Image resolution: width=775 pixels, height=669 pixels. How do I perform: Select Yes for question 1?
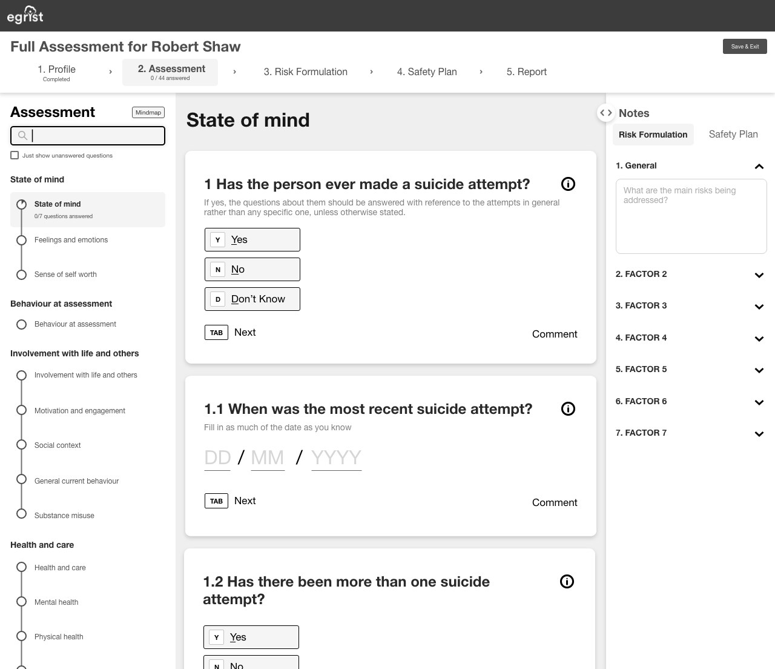[x=252, y=239]
